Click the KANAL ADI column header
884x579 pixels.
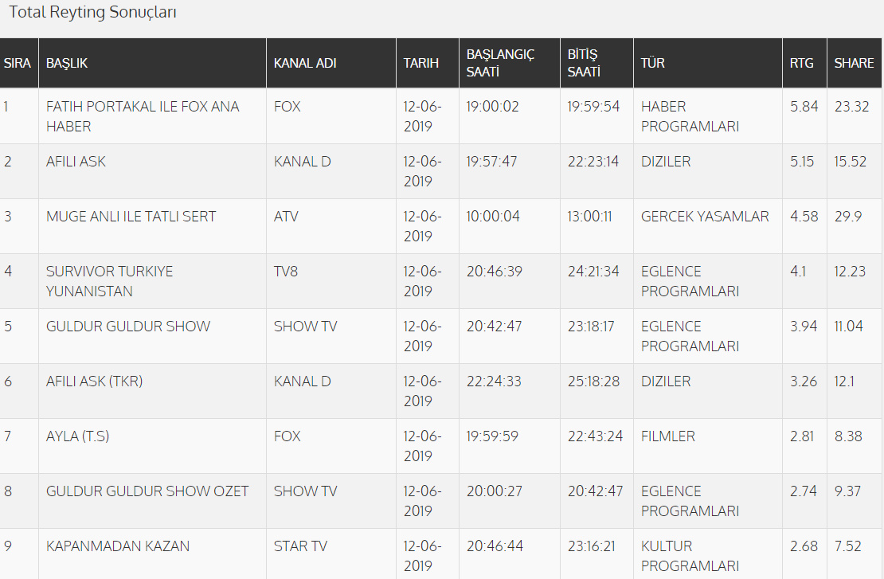(x=305, y=63)
